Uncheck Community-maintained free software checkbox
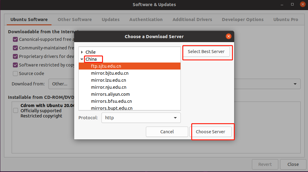Viewport: 308px width, 172px height. [15, 48]
